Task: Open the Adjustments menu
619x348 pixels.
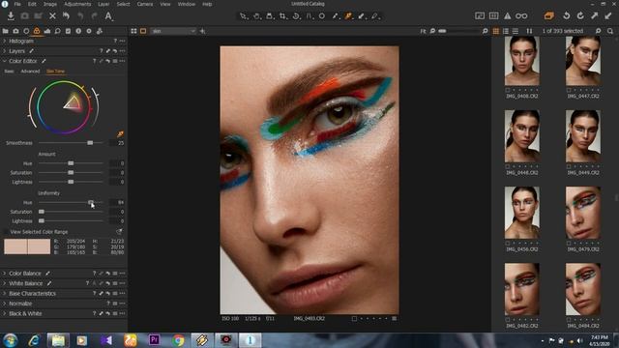Action: click(x=77, y=4)
